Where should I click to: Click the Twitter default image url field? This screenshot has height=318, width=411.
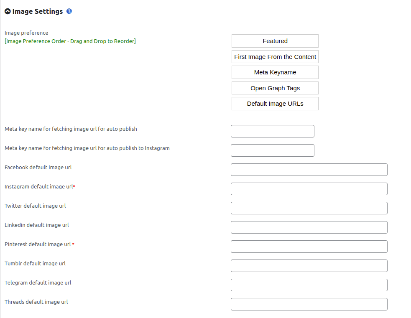[x=309, y=208]
